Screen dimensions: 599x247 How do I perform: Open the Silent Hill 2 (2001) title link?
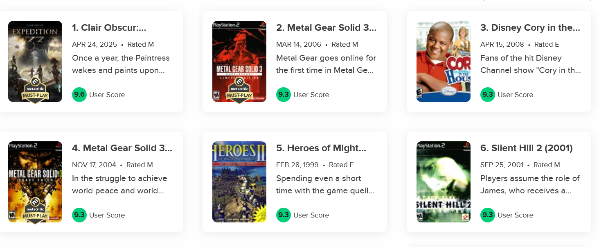pos(527,148)
